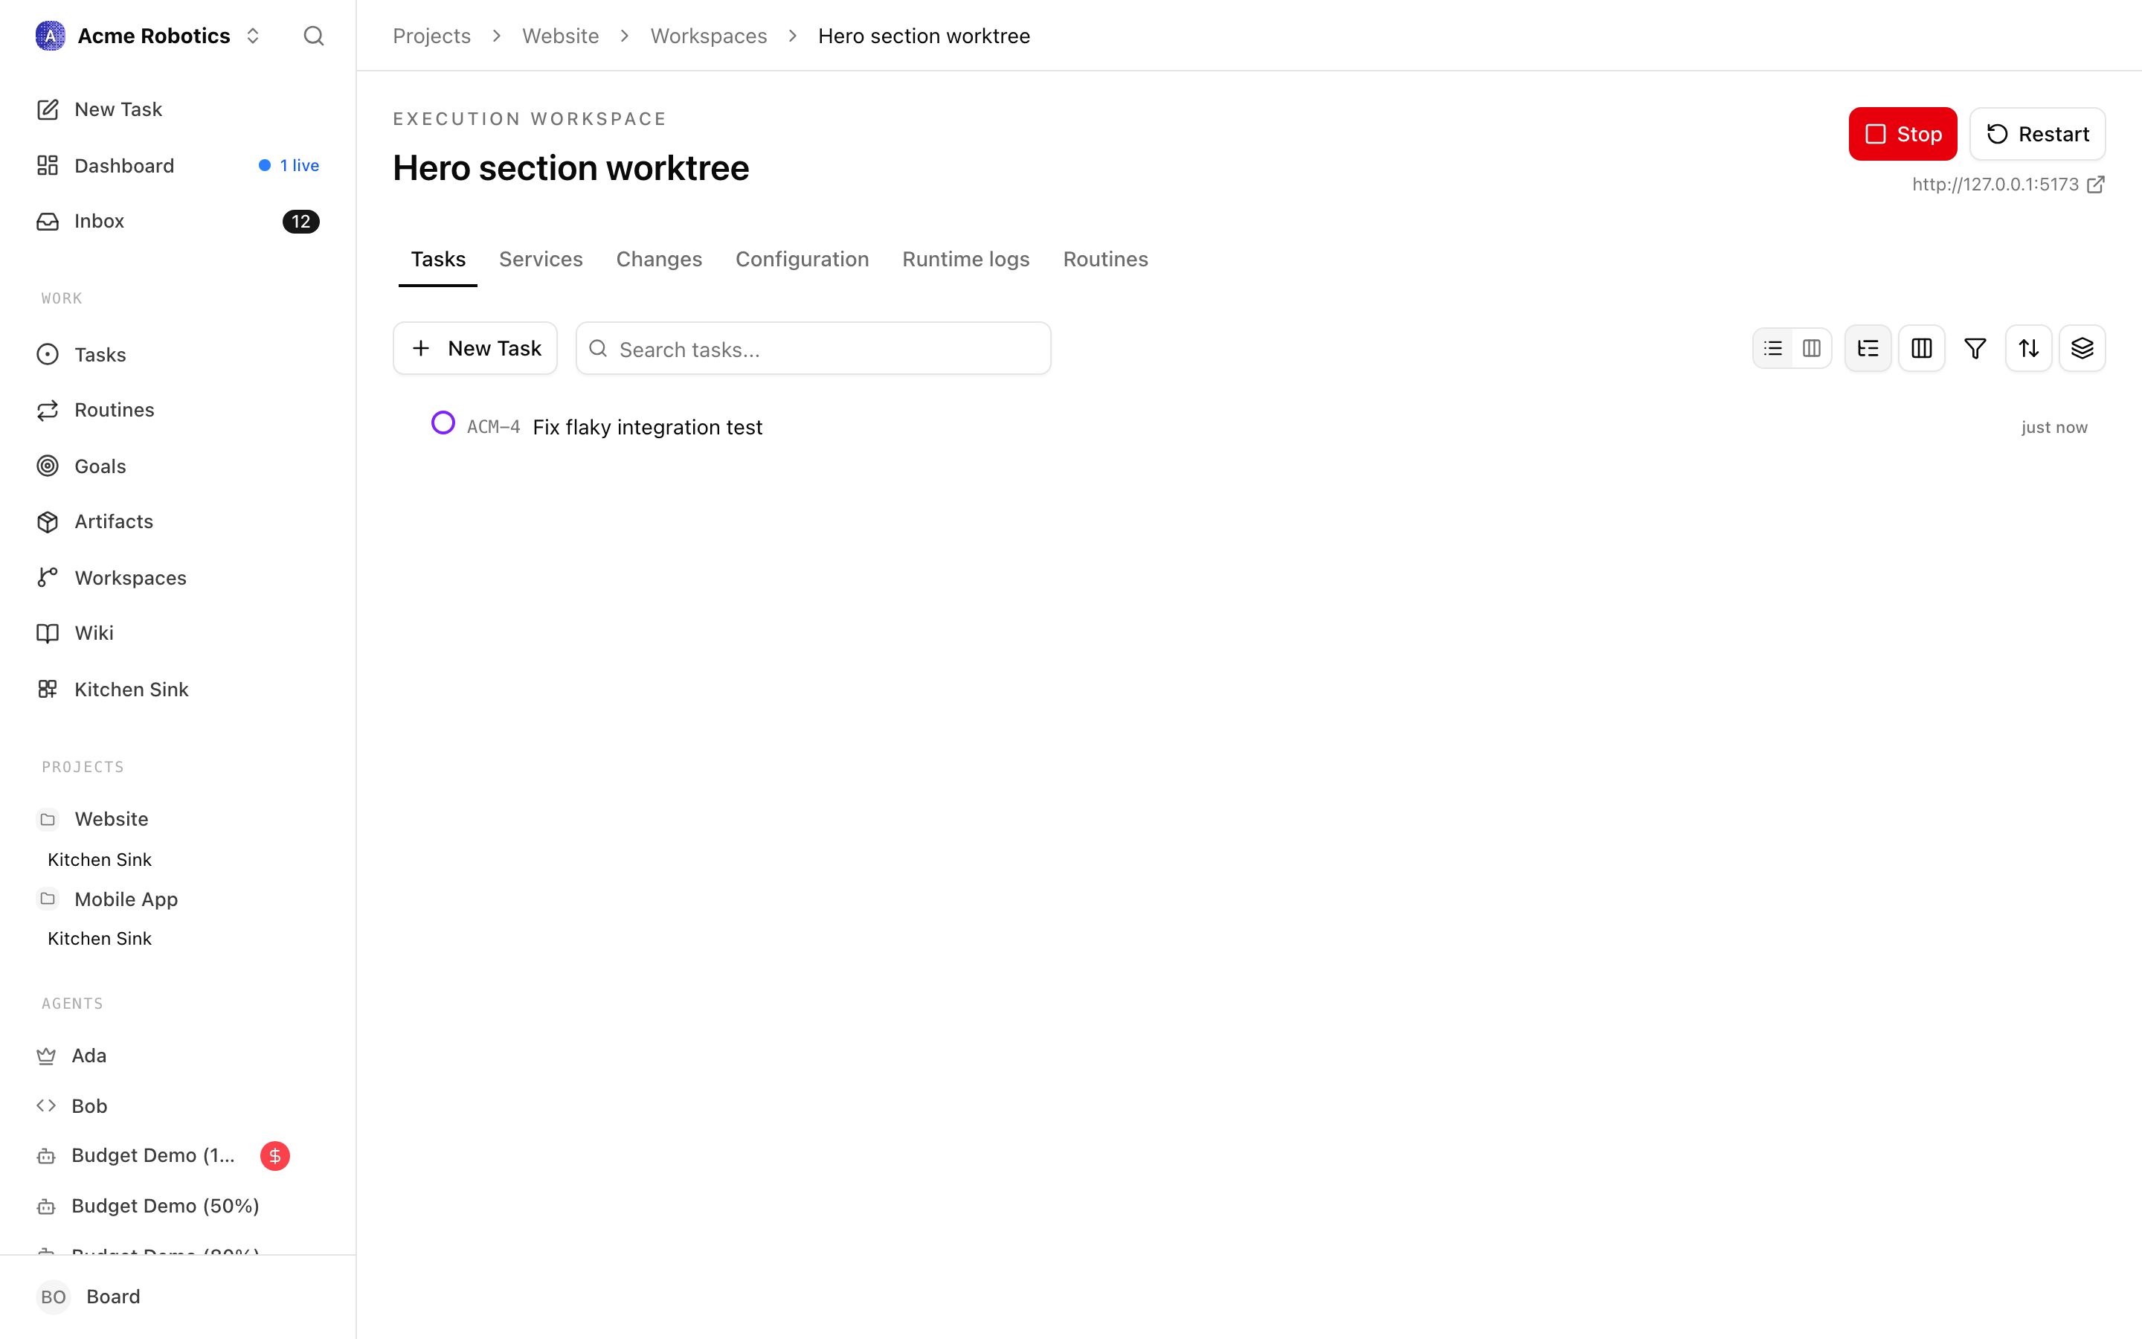The height and width of the screenshot is (1339, 2142).
Task: Open the Budget Demo (1... agent
Action: pos(153,1156)
